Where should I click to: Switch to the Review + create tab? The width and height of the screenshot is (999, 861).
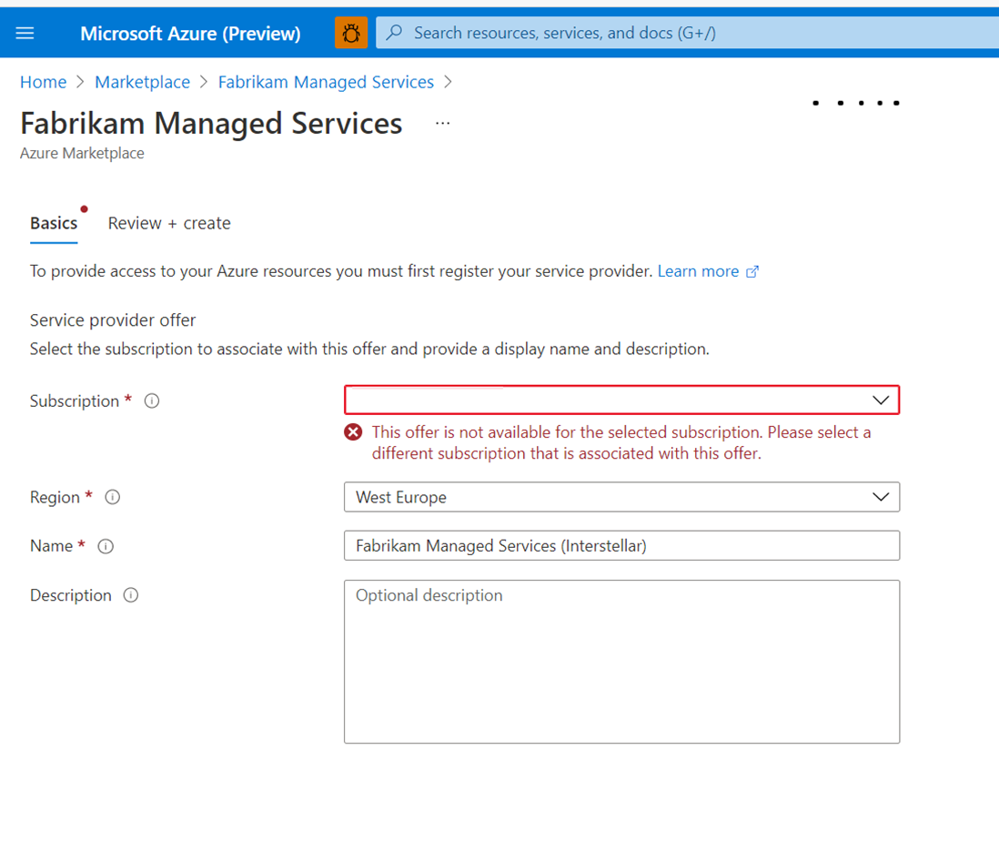pyautogui.click(x=169, y=223)
